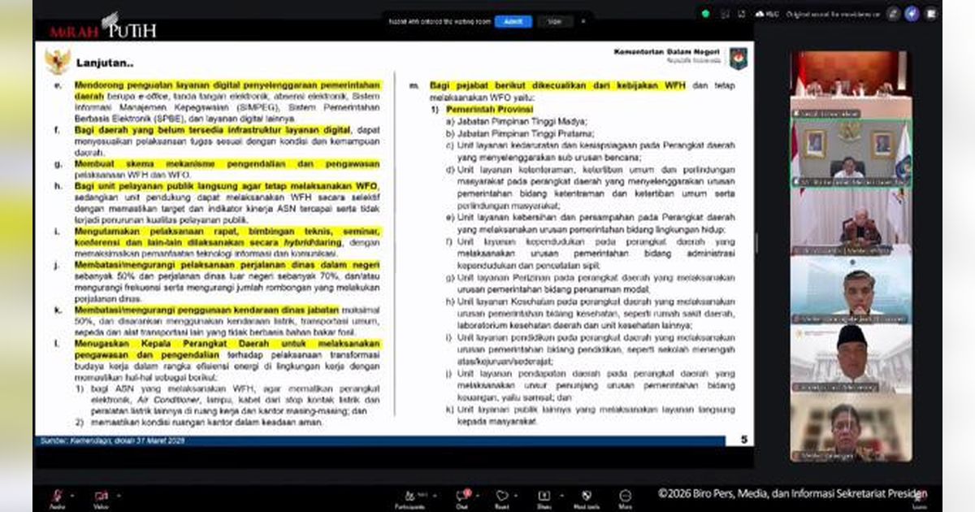Open the More options menu
The width and height of the screenshot is (975, 512).
coord(625,495)
